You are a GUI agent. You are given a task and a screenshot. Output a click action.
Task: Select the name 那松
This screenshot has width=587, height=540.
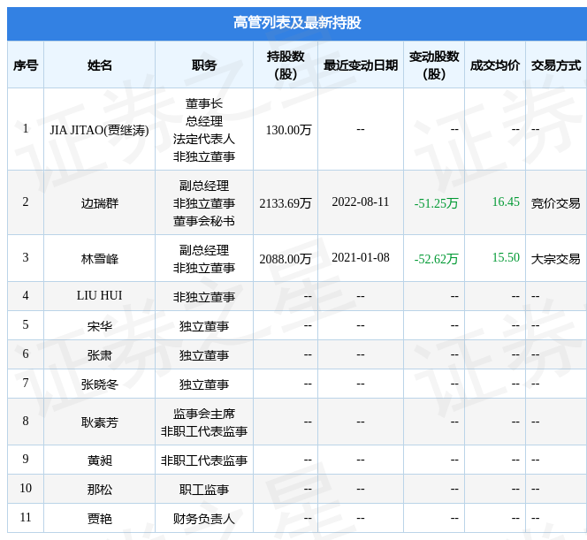tap(100, 490)
